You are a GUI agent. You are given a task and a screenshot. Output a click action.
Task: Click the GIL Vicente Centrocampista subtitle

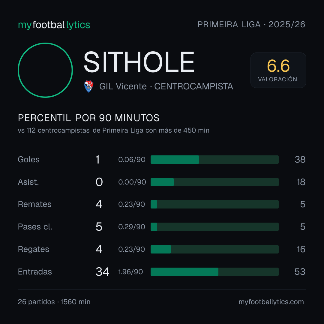pos(166,86)
